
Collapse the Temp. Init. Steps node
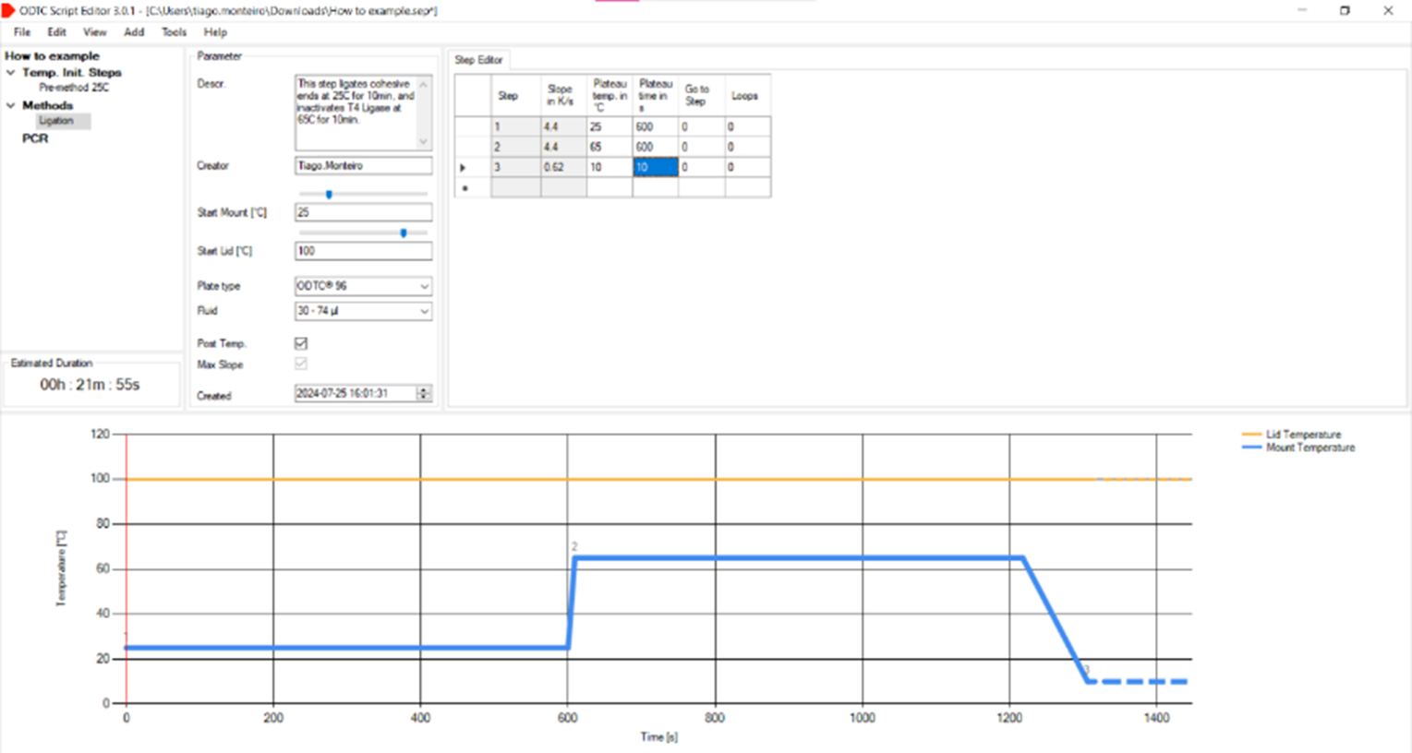(10, 72)
